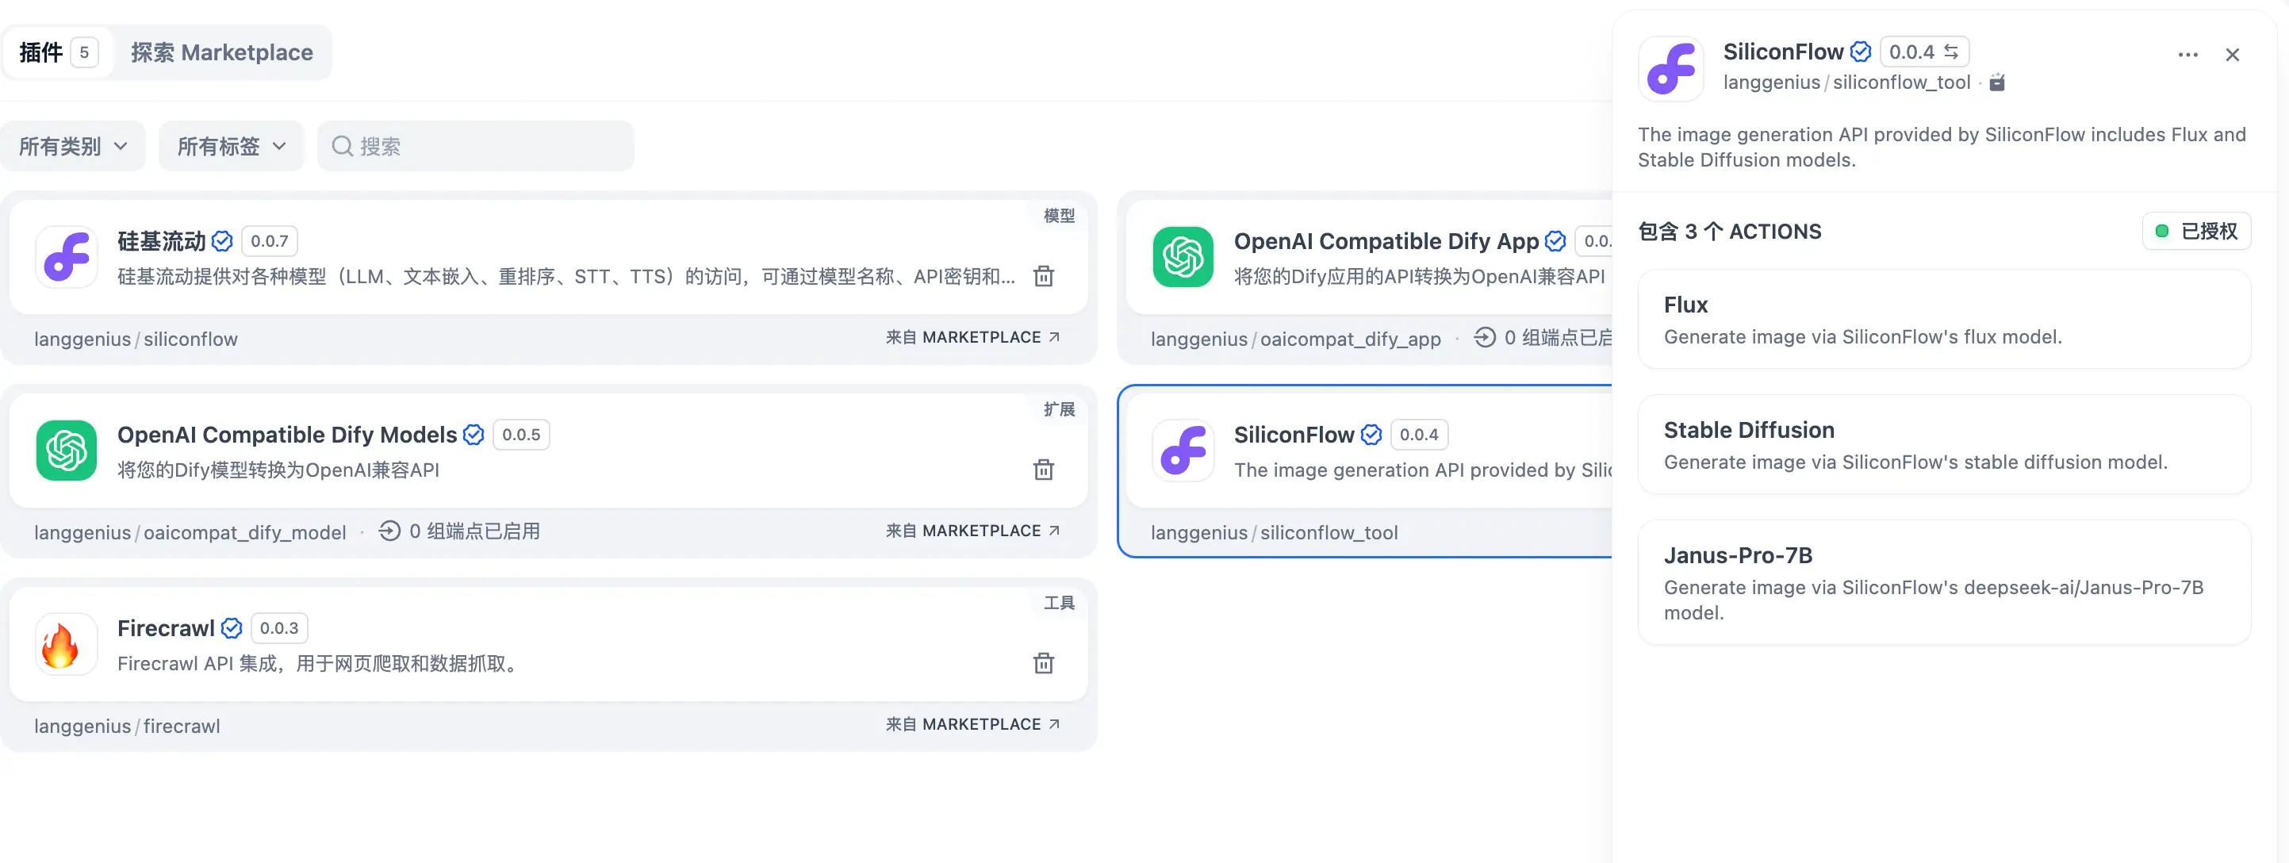The image size is (2289, 863).
Task: Expand the 所有标签 tags dropdown
Action: [231, 146]
